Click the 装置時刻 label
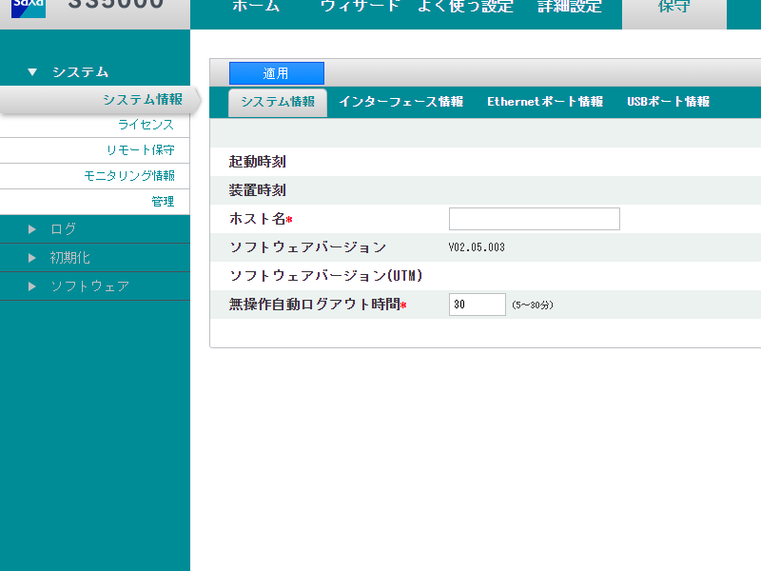Image resolution: width=761 pixels, height=571 pixels. (257, 190)
